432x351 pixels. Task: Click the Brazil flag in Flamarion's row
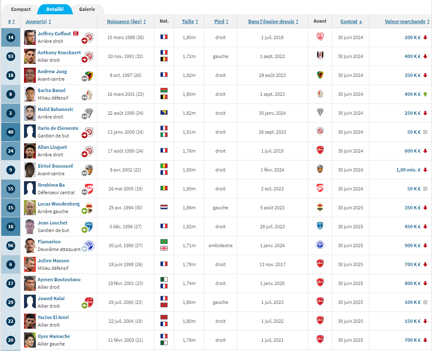click(x=164, y=242)
